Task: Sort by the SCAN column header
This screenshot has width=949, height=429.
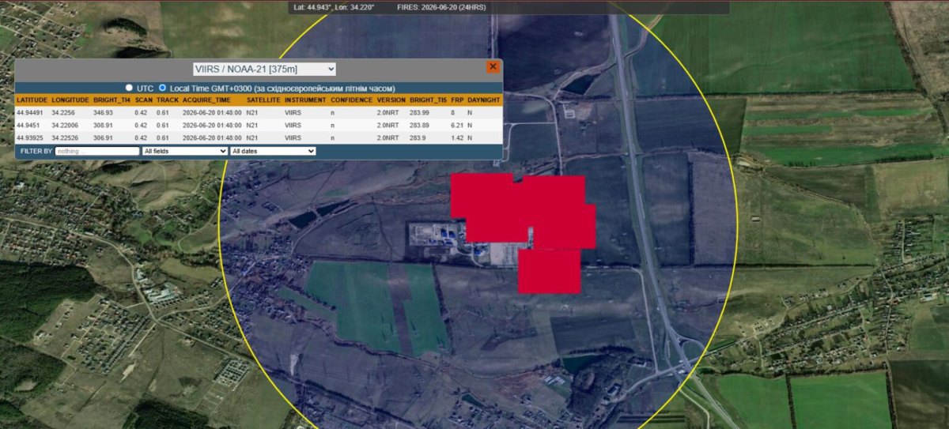Action: (x=143, y=100)
